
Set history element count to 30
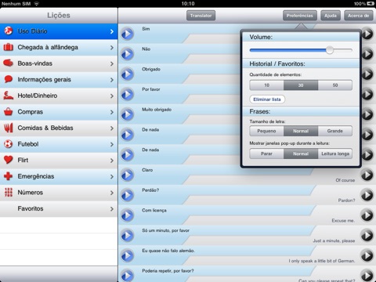tap(301, 85)
